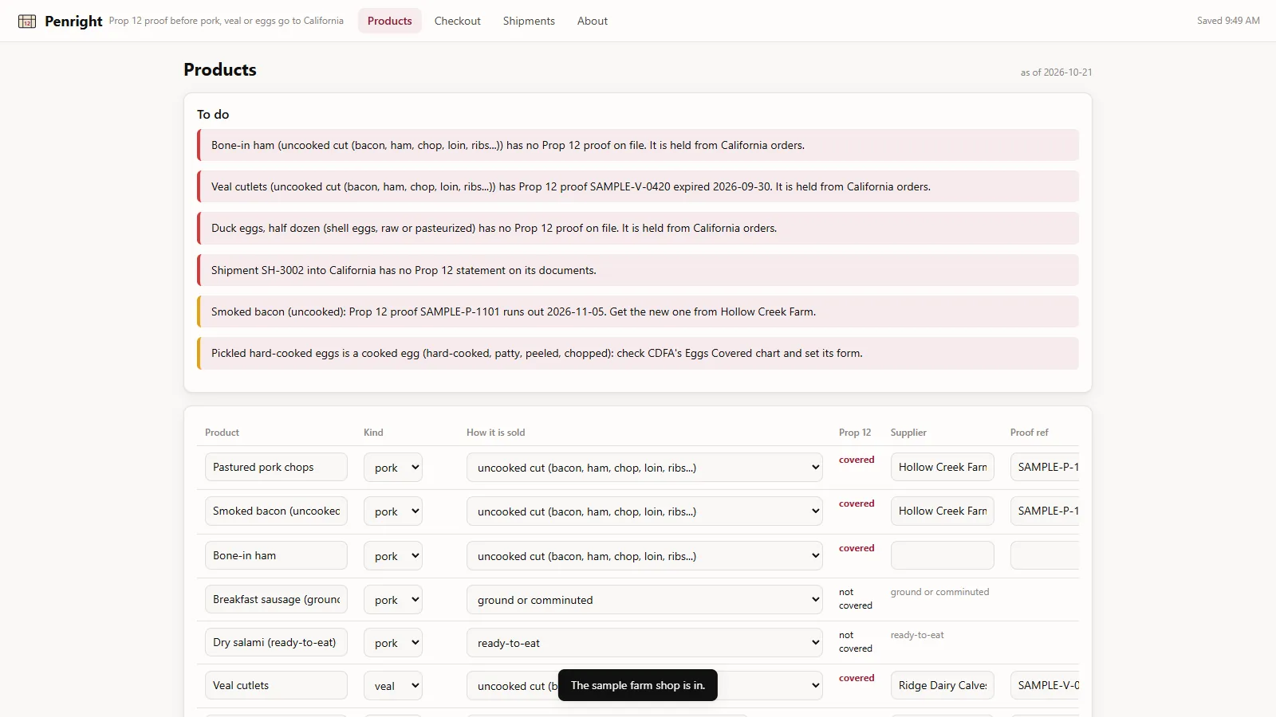Open the About tab
The image size is (1276, 717).
593,21
